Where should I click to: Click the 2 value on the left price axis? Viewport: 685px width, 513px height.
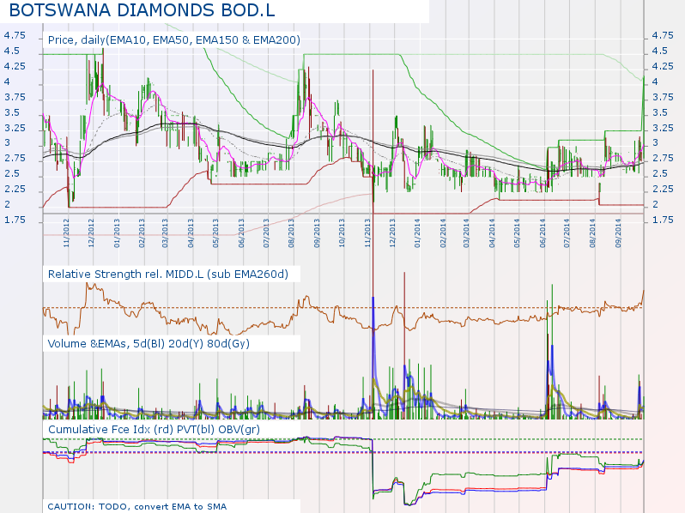7,204
